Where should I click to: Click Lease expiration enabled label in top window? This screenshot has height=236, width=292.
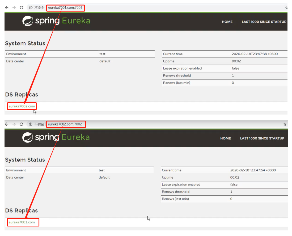pos(182,68)
